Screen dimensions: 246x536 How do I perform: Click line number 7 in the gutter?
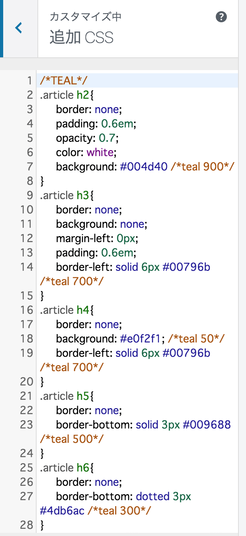[x=29, y=167]
